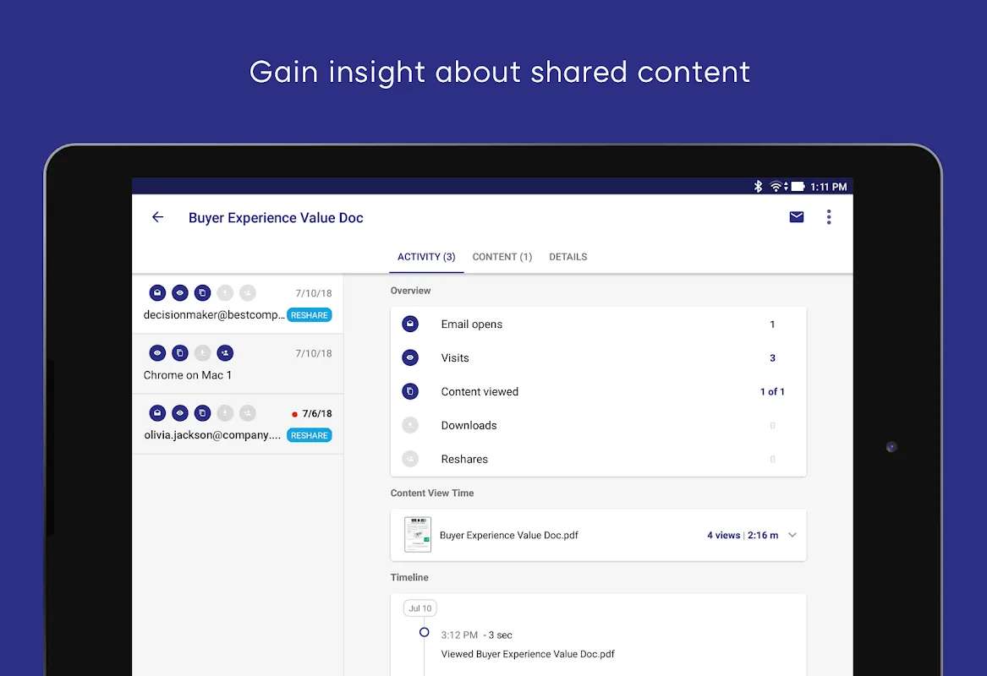This screenshot has height=676, width=987.
Task: Click the Reshares label
Action: pos(464,459)
